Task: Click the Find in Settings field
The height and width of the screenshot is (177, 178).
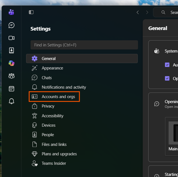Action: tap(84, 45)
